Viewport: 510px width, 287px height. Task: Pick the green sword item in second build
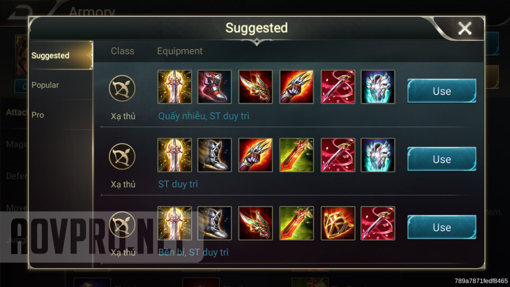(x=296, y=155)
